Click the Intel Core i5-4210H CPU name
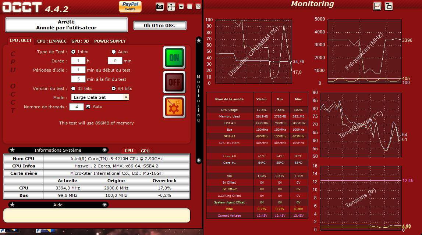This screenshot has height=235, width=422. click(x=116, y=159)
